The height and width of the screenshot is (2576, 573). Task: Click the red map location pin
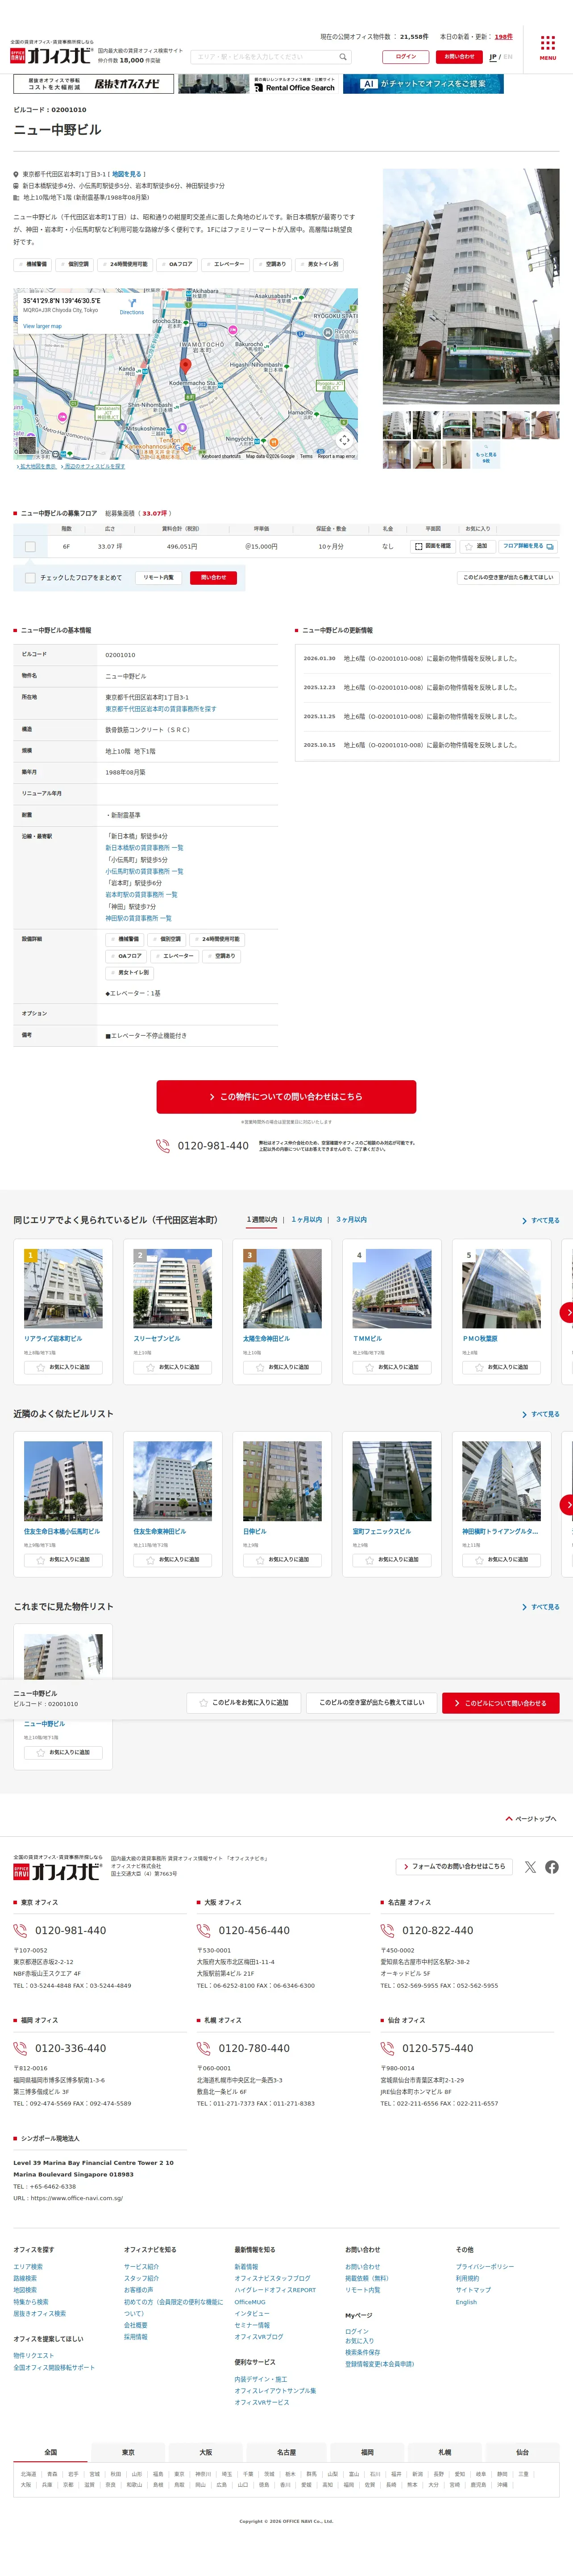[185, 367]
